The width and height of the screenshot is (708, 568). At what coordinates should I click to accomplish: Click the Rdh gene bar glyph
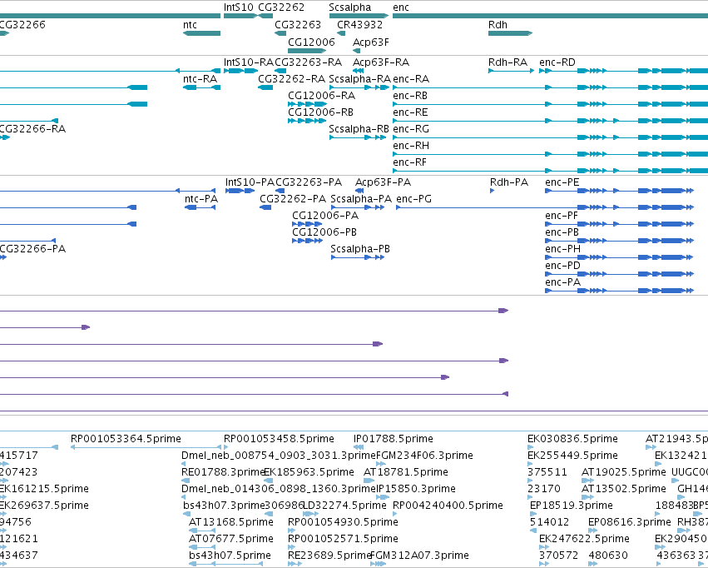(510, 33)
